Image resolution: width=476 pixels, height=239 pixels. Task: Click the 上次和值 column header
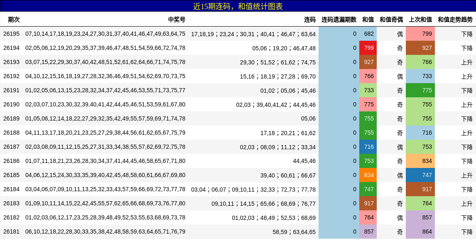[x=420, y=20]
